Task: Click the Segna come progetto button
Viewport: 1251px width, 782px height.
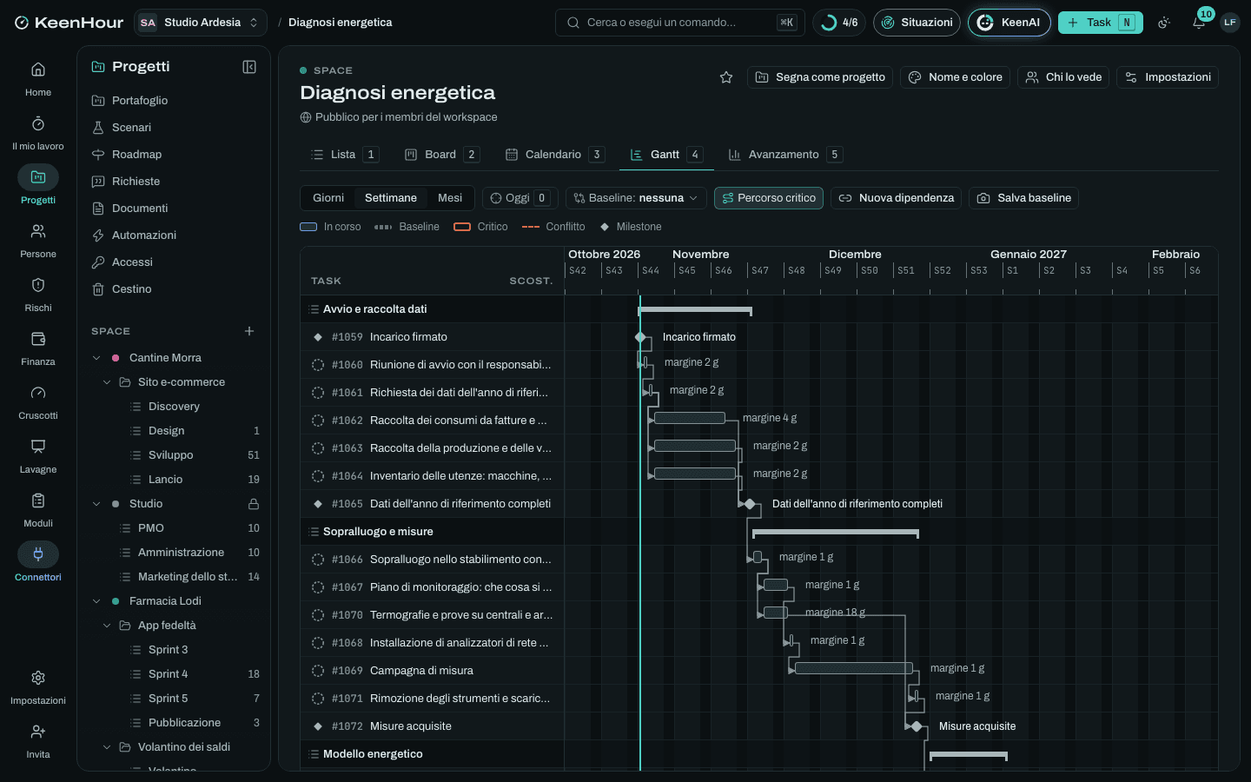Action: point(820,77)
